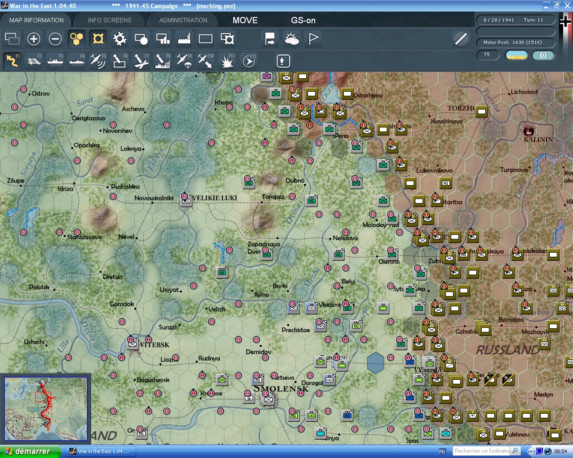The image size is (573, 458).
Task: Click the box showing value 75
Action: tap(488, 55)
